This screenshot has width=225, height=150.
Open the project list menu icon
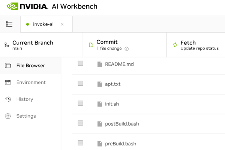point(9,24)
